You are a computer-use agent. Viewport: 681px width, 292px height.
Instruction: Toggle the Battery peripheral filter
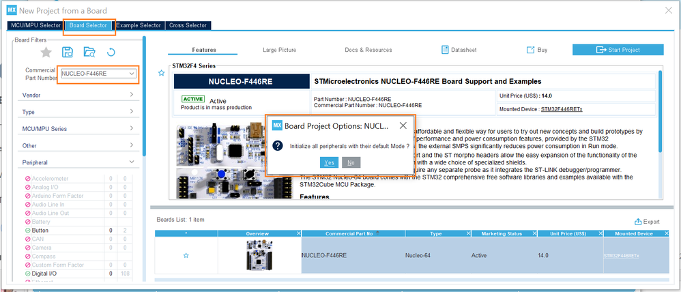tap(28, 222)
